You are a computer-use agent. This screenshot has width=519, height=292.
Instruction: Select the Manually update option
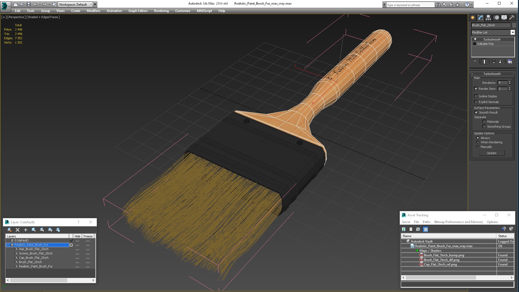[478, 147]
